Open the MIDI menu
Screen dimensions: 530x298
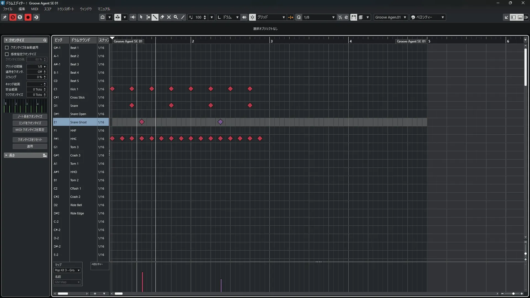click(x=35, y=9)
